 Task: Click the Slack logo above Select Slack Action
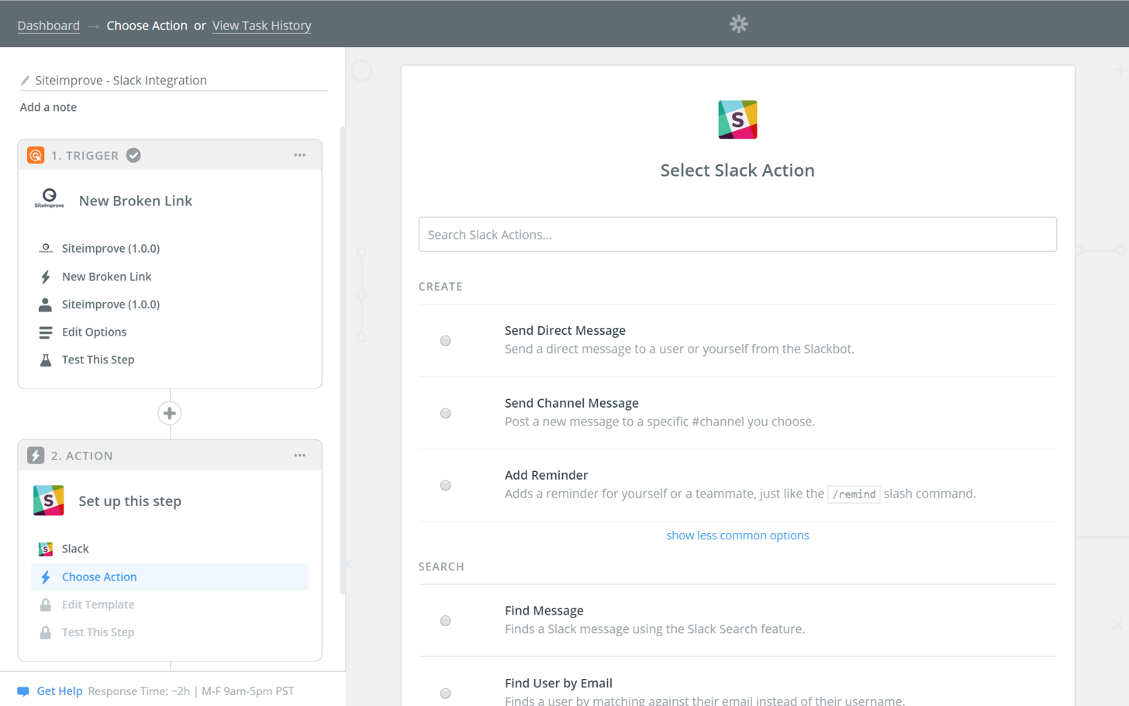click(x=737, y=119)
